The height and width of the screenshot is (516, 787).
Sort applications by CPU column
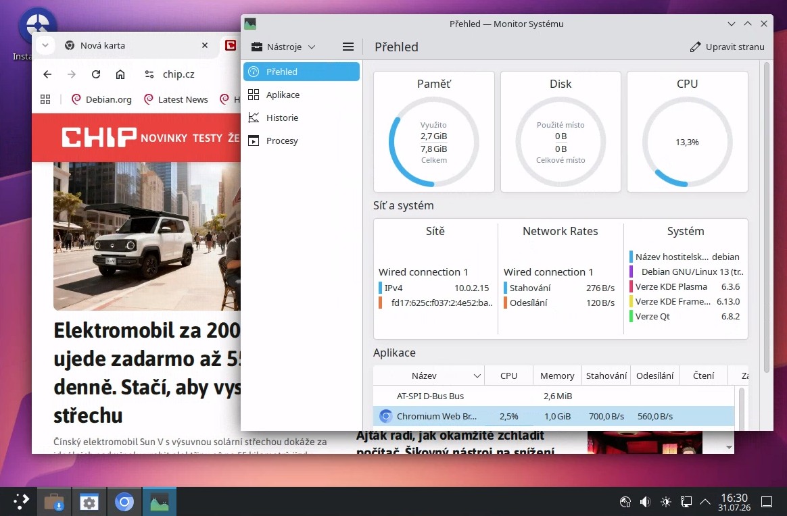coord(508,376)
